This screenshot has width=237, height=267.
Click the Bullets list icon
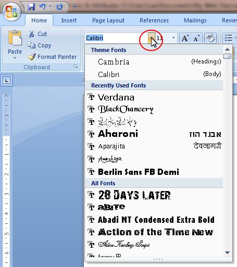point(229,37)
